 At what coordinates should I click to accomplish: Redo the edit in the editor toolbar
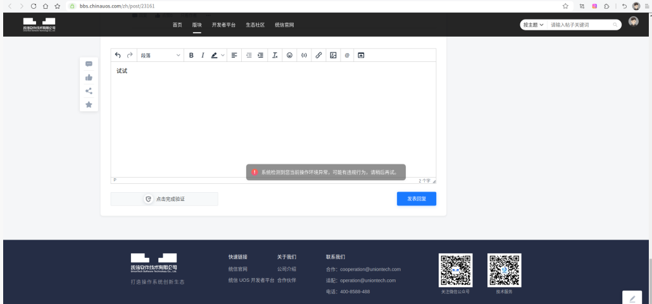click(x=130, y=55)
